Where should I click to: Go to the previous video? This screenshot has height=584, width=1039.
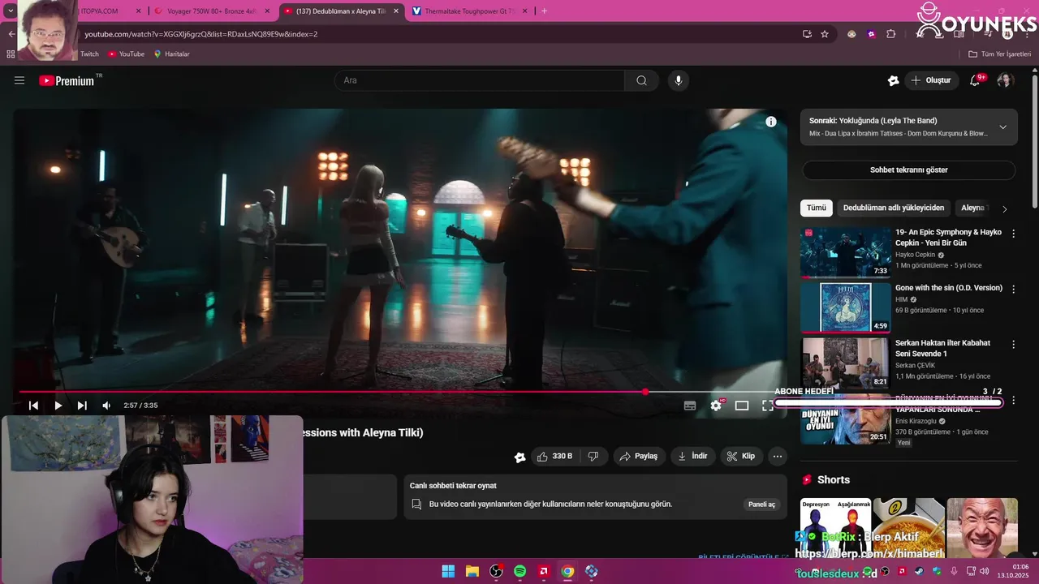coord(33,406)
